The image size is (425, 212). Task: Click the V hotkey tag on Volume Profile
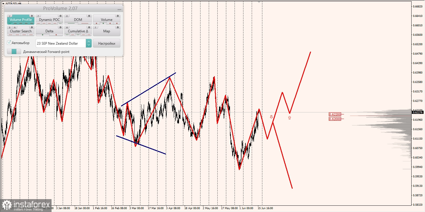coord(10,16)
